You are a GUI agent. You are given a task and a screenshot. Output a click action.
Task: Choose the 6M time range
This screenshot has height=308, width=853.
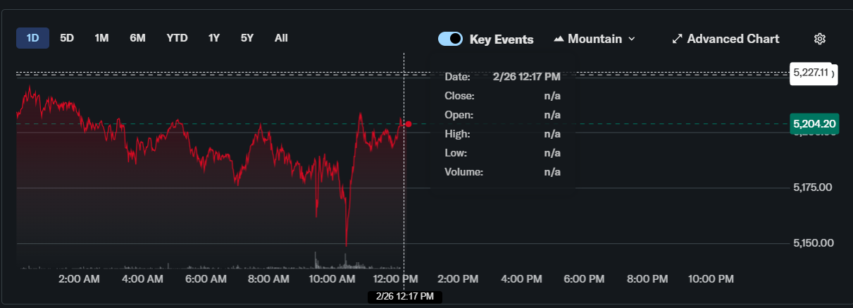(x=137, y=38)
